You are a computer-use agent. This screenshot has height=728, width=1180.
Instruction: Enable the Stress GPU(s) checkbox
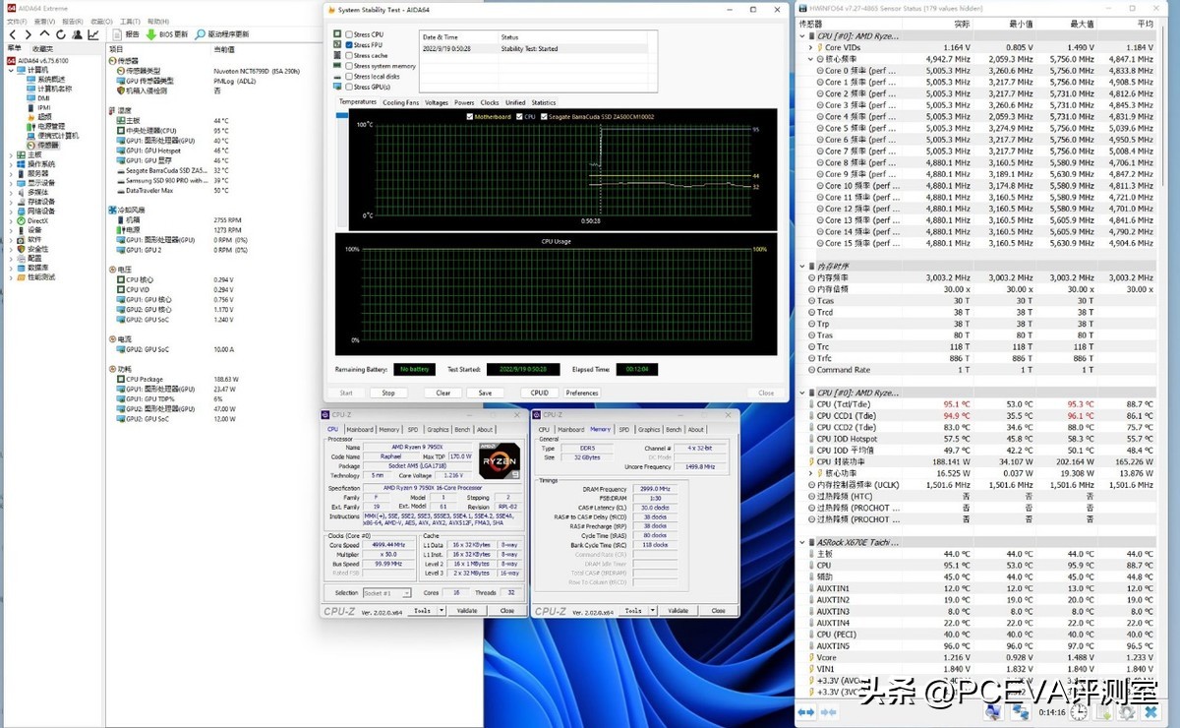click(x=349, y=87)
